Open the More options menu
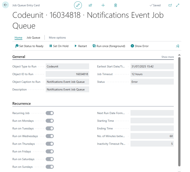The height and width of the screenshot is (172, 190). [57, 38]
